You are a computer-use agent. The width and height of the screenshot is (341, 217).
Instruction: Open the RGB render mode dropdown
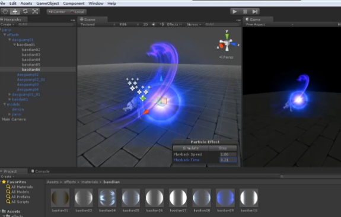point(129,24)
